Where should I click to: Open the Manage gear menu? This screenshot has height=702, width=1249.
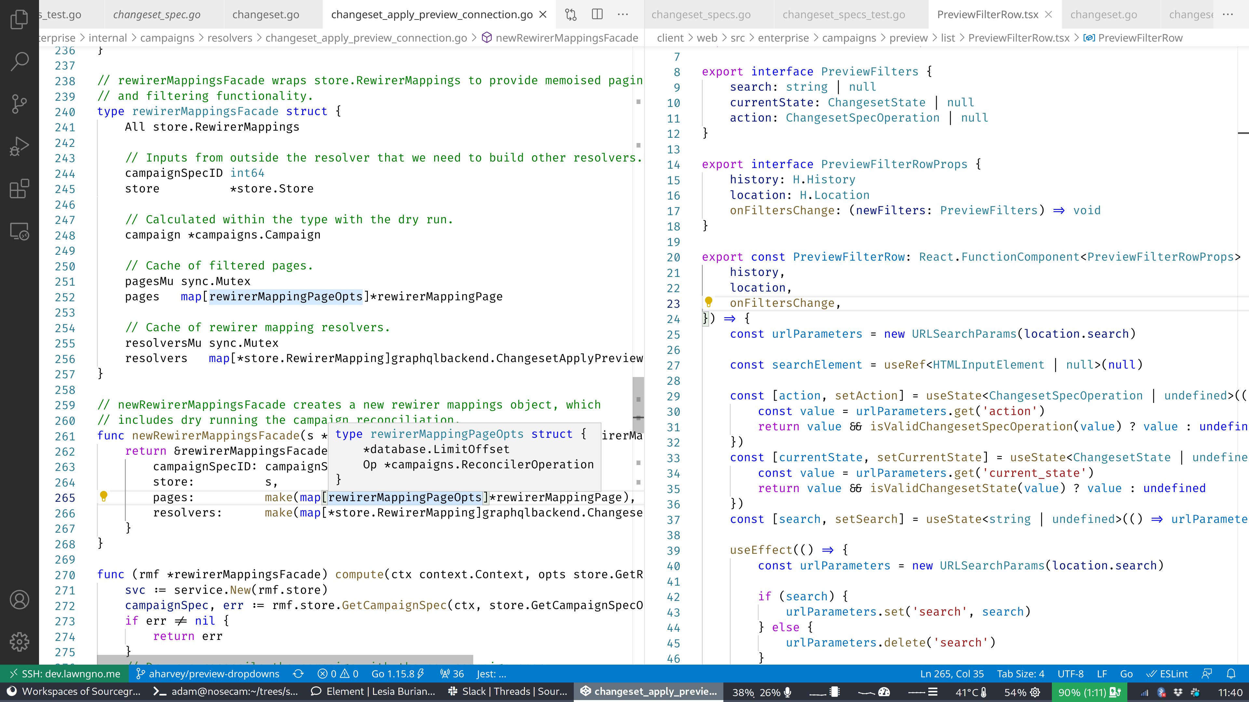coord(20,642)
